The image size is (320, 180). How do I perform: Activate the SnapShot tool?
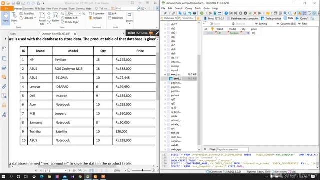click(26, 13)
